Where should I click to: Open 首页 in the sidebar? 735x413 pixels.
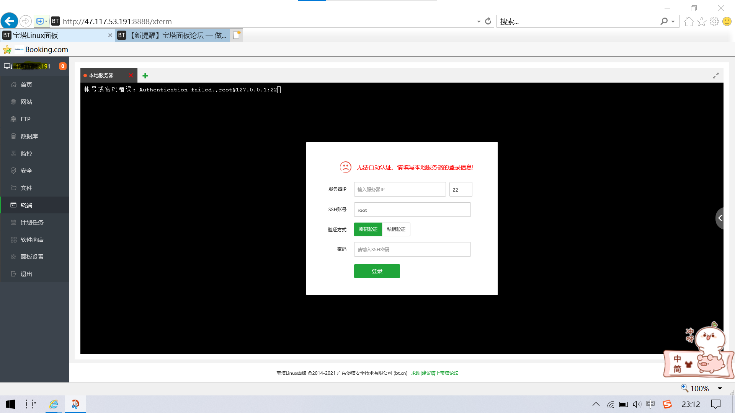coord(34,85)
